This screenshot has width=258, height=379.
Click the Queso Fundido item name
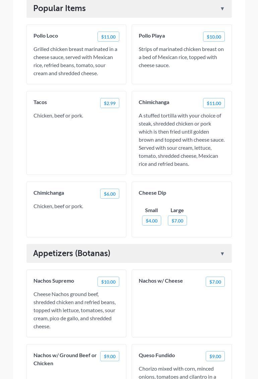pos(157,355)
